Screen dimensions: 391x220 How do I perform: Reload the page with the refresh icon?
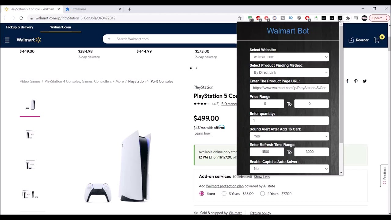[21, 18]
